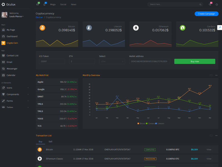The height and width of the screenshot is (167, 222).
Task: Click Ethereum Classic icon in transaction row
Action: coord(40,159)
